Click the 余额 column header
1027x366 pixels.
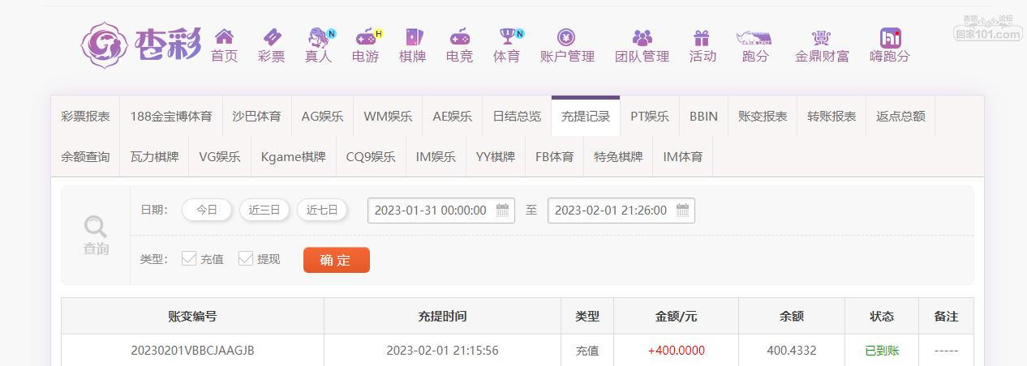pyautogui.click(x=792, y=317)
